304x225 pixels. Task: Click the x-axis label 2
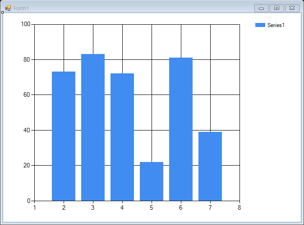tap(64, 207)
